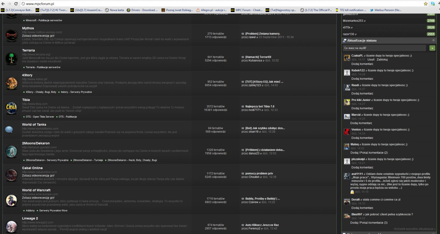Image resolution: width=440 pixels, height=234 pixels.
Task: Open the Mythos forum title link
Action: click(x=28, y=28)
